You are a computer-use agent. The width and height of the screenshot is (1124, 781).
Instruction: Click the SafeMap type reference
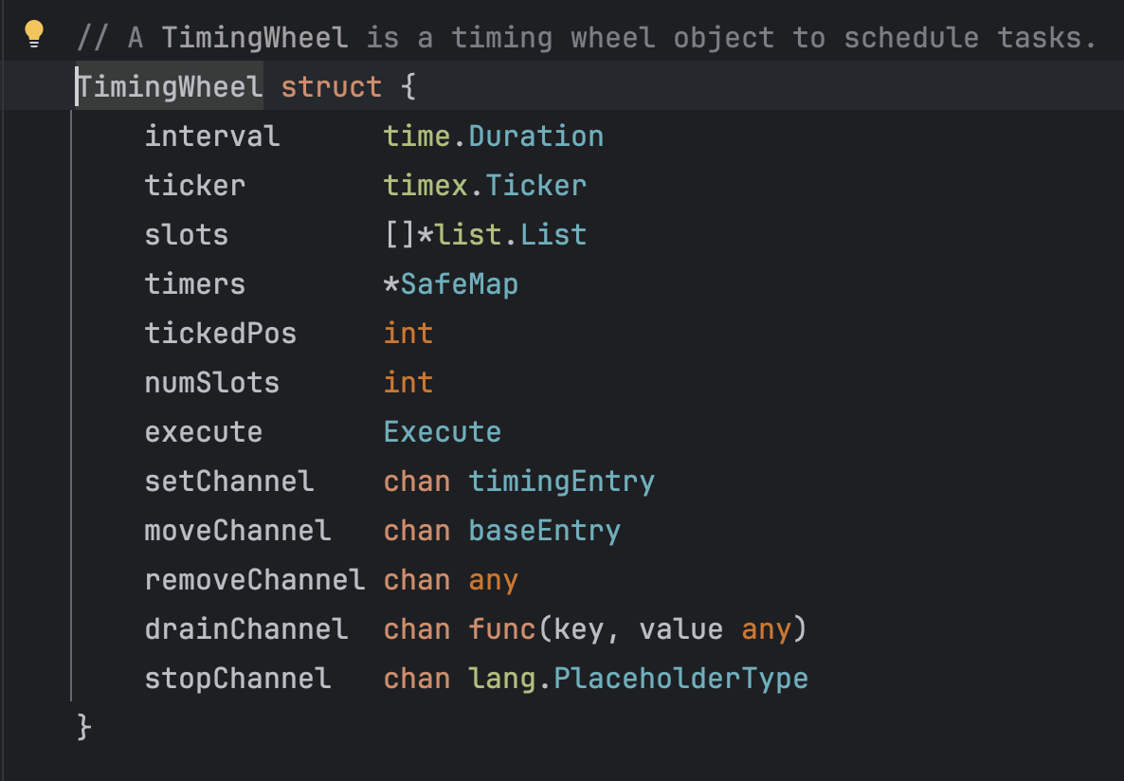pyautogui.click(x=459, y=284)
